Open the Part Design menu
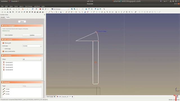The height and width of the screenshot is (101, 180). [x=29, y=6]
